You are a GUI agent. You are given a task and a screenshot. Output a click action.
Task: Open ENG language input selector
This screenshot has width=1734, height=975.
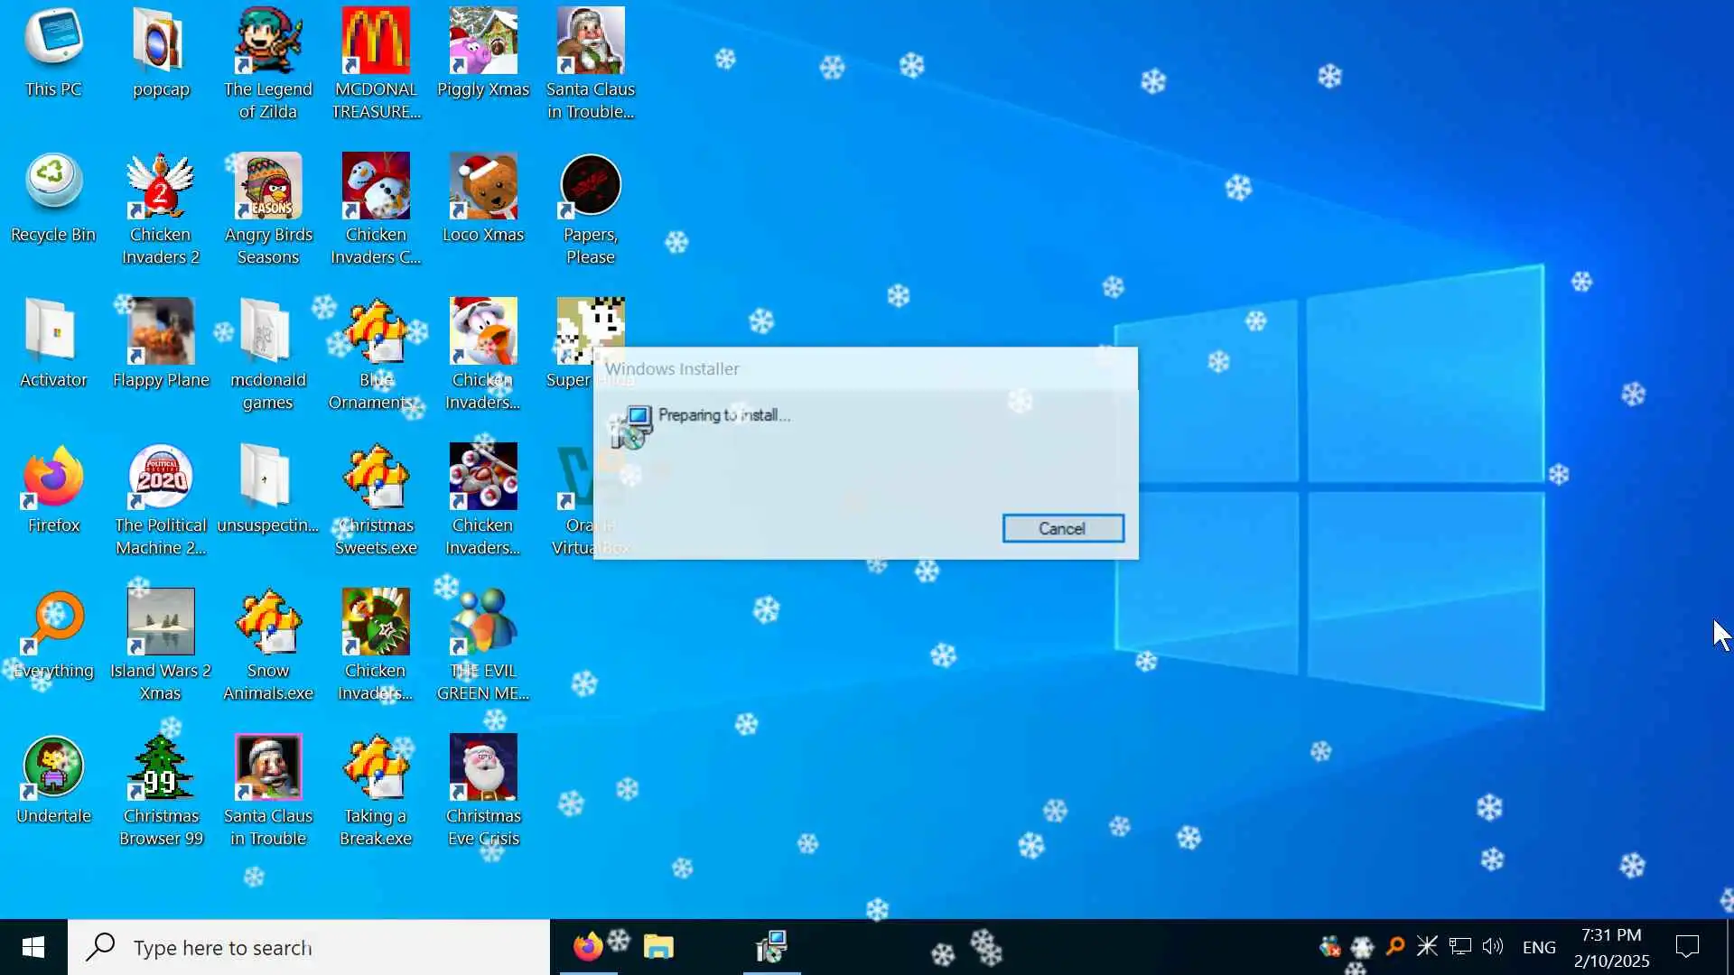coord(1538,947)
